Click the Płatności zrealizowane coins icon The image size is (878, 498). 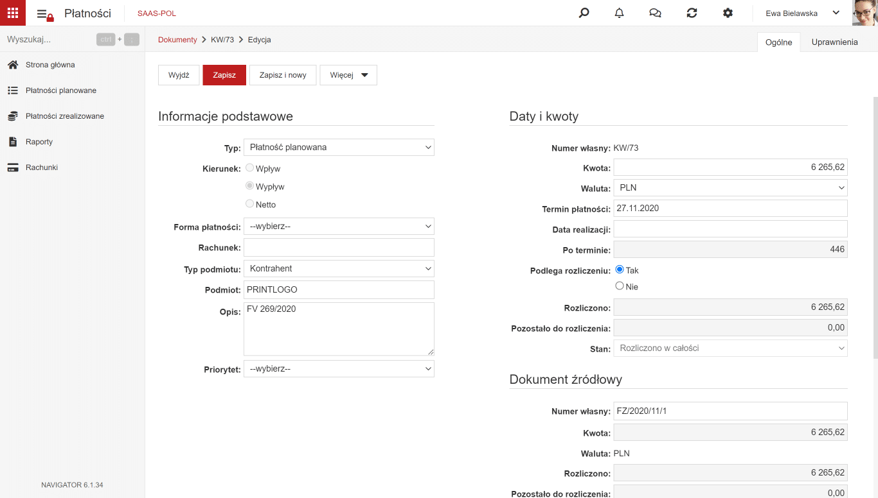click(12, 116)
